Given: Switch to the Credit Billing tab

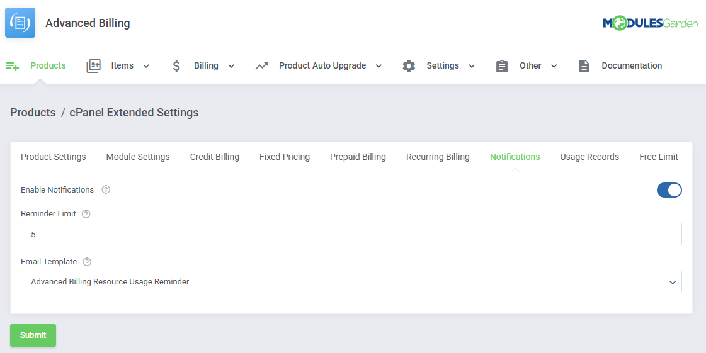Looking at the screenshot, I should tap(214, 157).
